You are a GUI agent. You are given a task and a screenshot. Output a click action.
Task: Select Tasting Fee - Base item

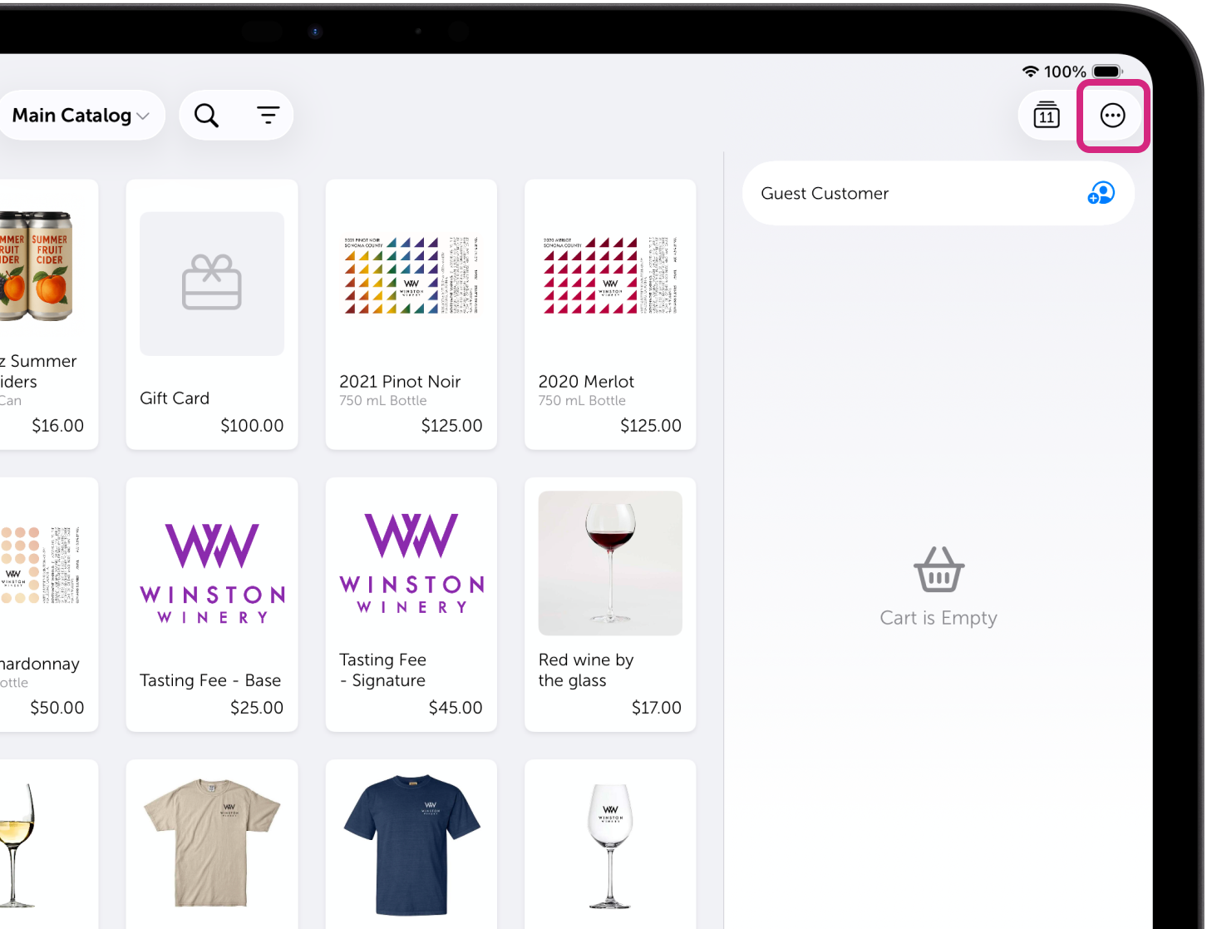click(212, 605)
